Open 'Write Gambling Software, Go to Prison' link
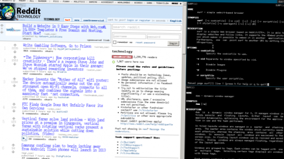Viewport: 284px width, 159px height. 57,46
